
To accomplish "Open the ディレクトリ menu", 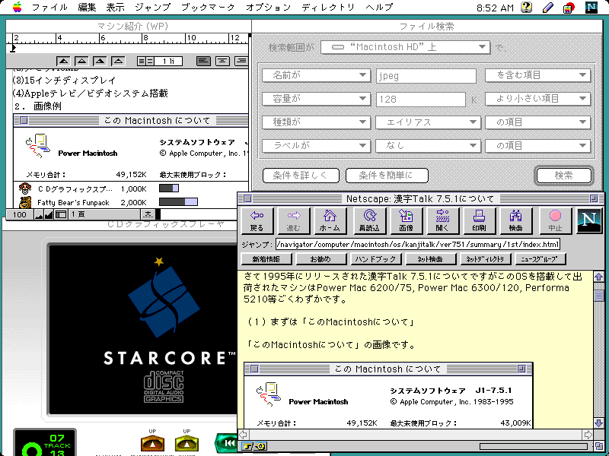I will point(328,7).
